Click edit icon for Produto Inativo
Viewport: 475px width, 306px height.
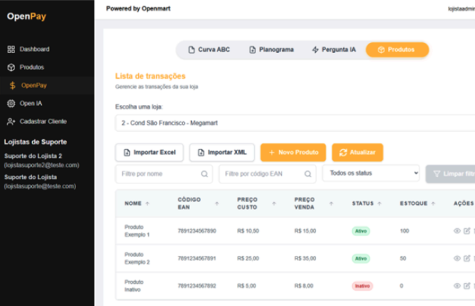coord(467,286)
